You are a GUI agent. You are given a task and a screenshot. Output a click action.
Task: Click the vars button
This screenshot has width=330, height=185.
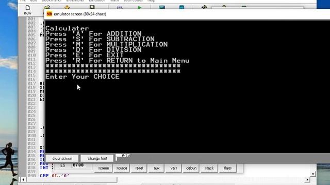(x=174, y=168)
